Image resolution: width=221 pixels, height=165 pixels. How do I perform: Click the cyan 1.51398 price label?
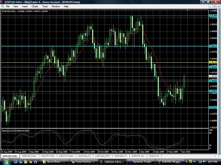tap(213, 16)
